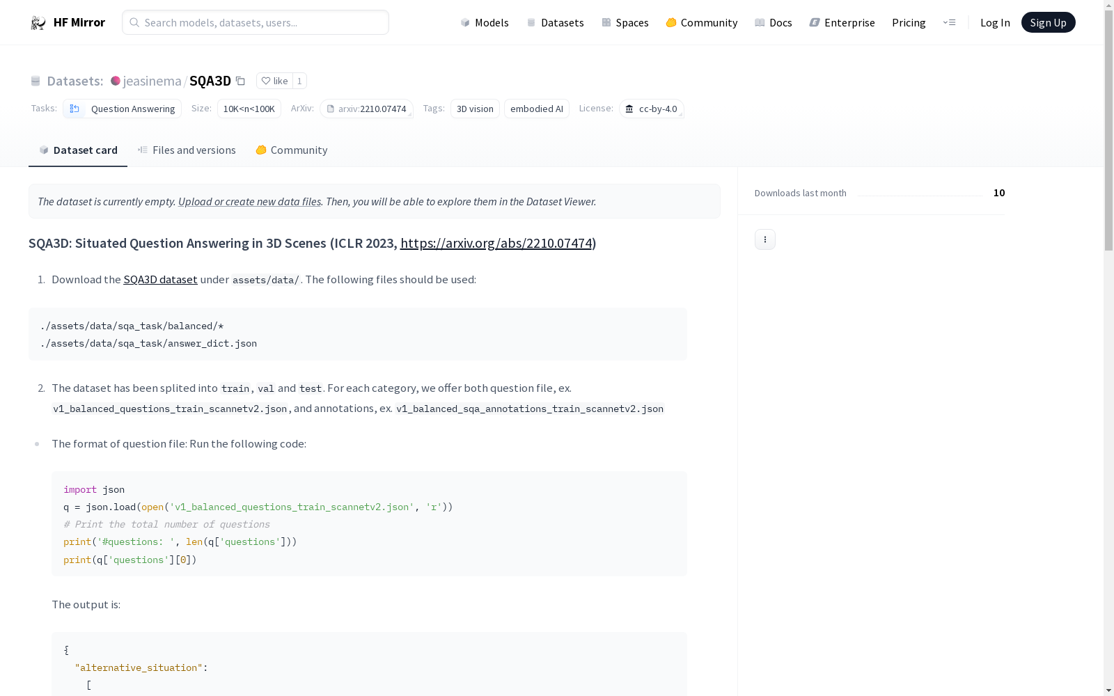Screen dimensions: 1114x696
Task: Click the answer_dict.json path line
Action: click(148, 344)
